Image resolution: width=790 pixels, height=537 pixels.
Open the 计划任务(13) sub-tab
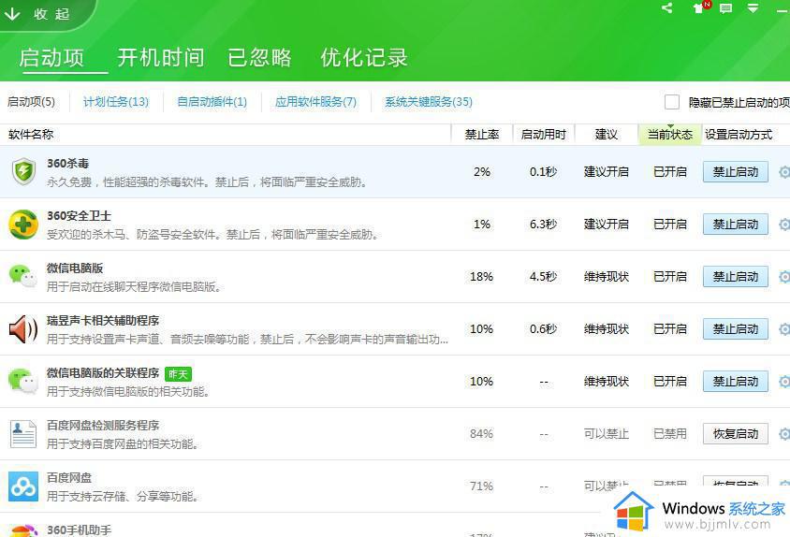(x=116, y=102)
